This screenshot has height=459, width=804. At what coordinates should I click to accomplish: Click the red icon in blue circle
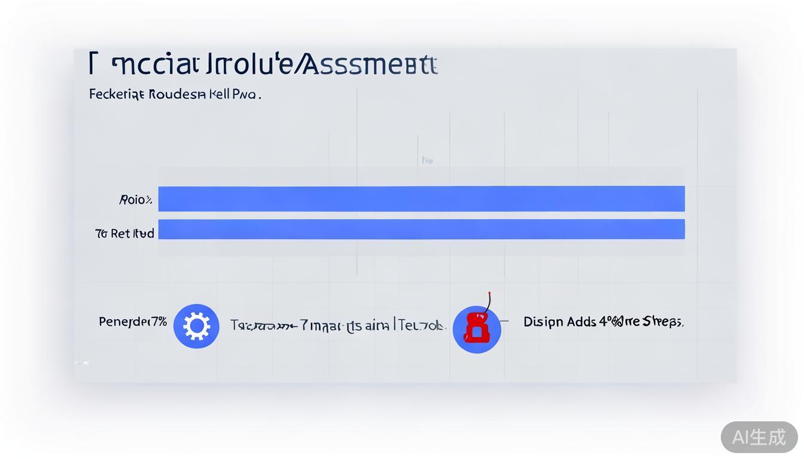[477, 328]
